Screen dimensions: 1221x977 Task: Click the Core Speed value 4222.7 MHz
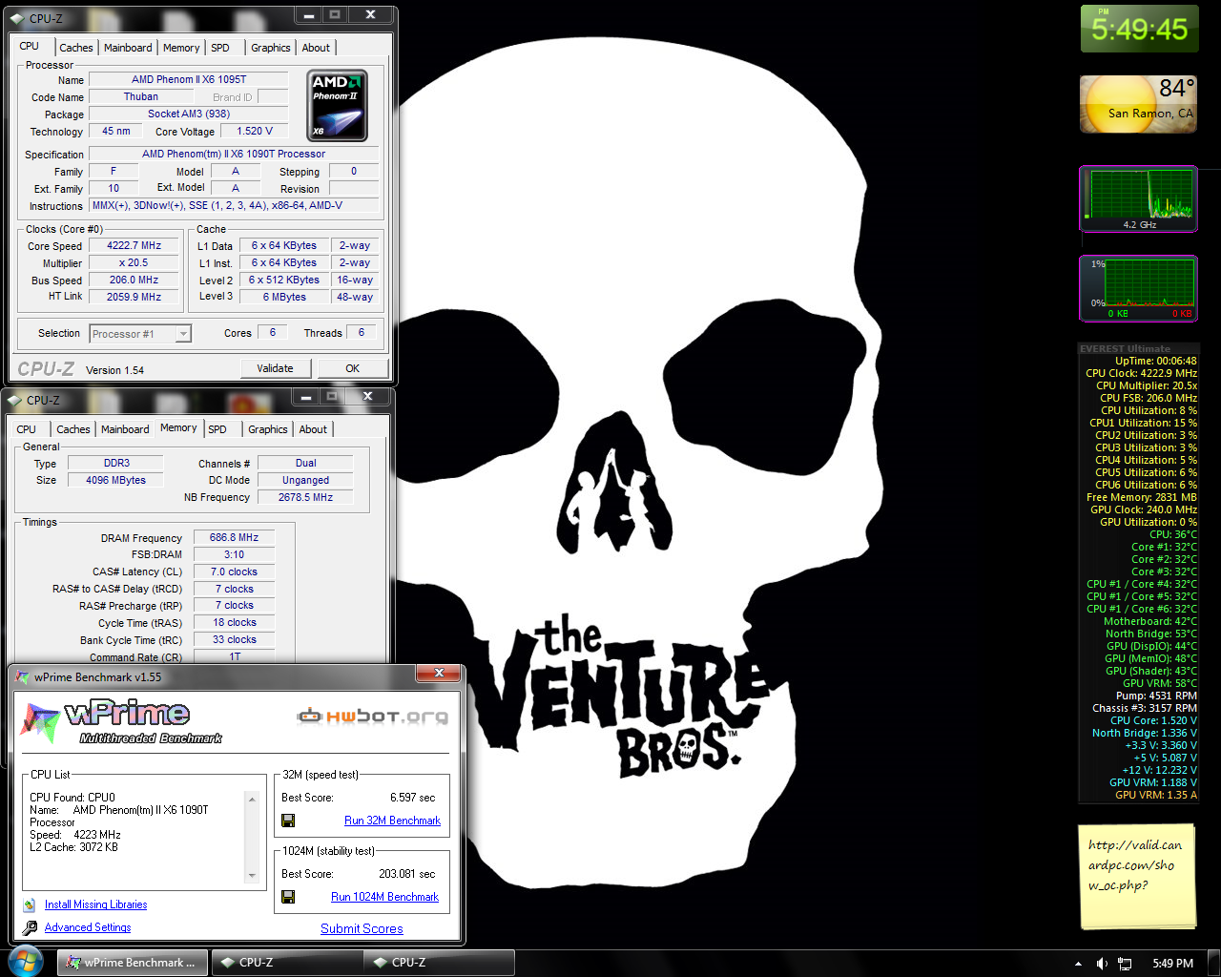pyautogui.click(x=134, y=245)
